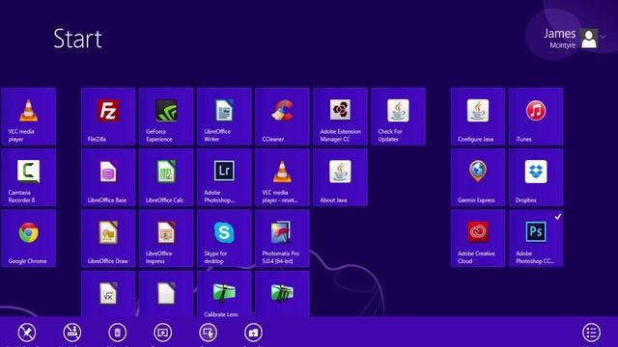The image size is (618, 347).
Task: Click the James Mcintyre user picture
Action: (x=589, y=39)
